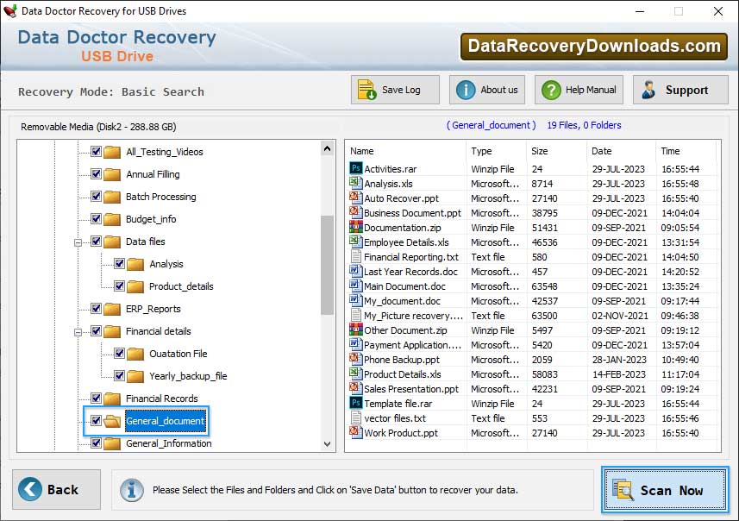Uncheck the Analysis folder checkbox
This screenshot has height=521, width=739.
119,264
